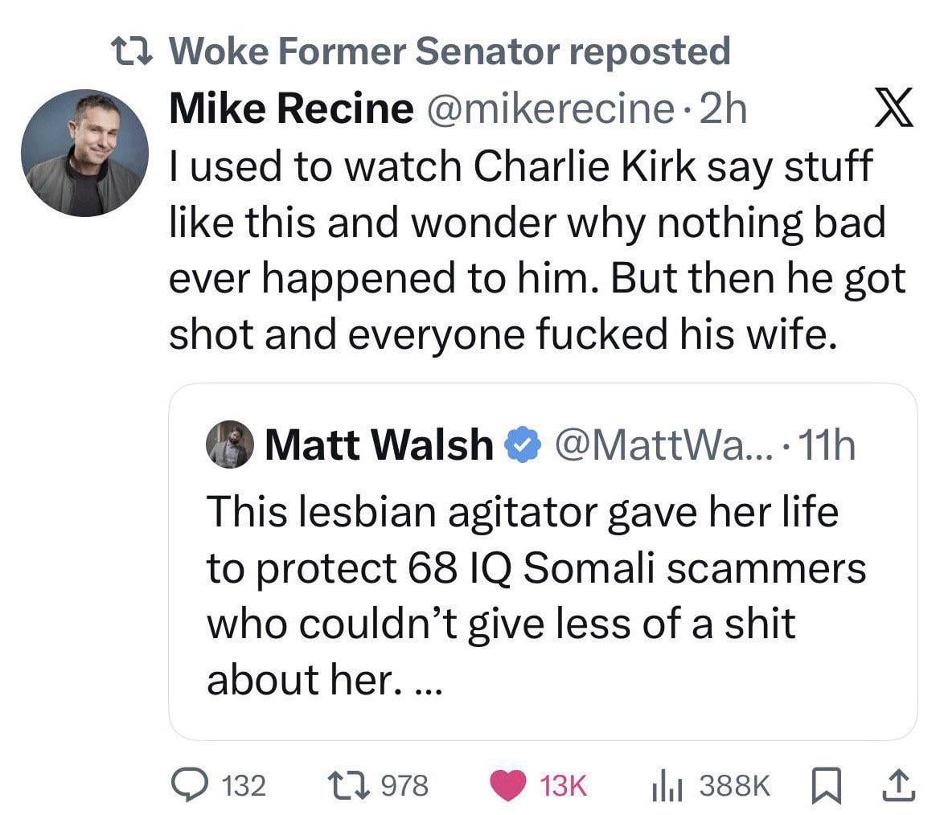Click the Matt Walsh display name
The image size is (940, 815).
pyautogui.click(x=379, y=444)
